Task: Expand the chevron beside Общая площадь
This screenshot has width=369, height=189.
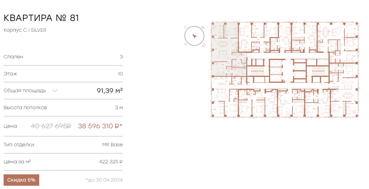Action: click(55, 91)
